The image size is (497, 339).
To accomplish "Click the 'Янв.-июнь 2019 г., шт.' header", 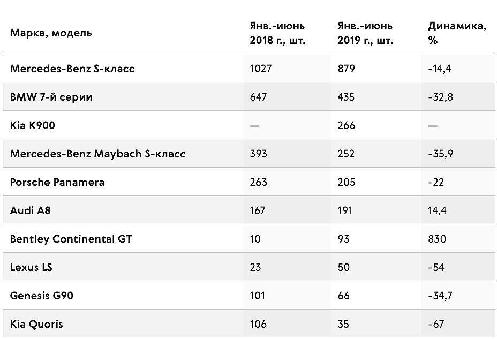I will coord(365,33).
